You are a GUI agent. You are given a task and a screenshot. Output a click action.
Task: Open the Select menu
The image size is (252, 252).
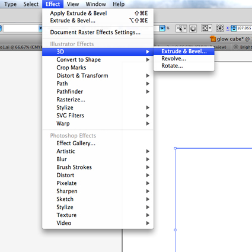point(31,4)
